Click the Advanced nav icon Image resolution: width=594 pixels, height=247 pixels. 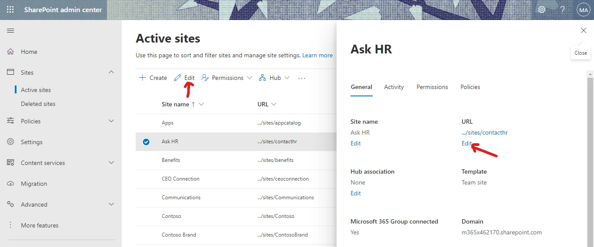[x=10, y=204]
